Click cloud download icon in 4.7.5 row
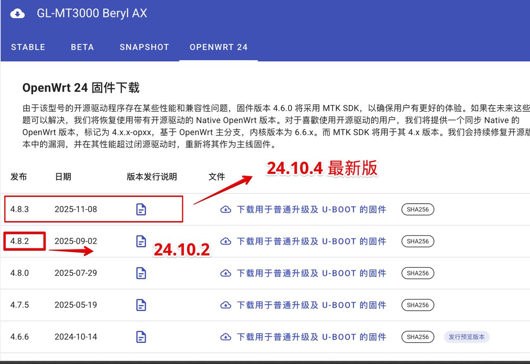 (x=226, y=305)
